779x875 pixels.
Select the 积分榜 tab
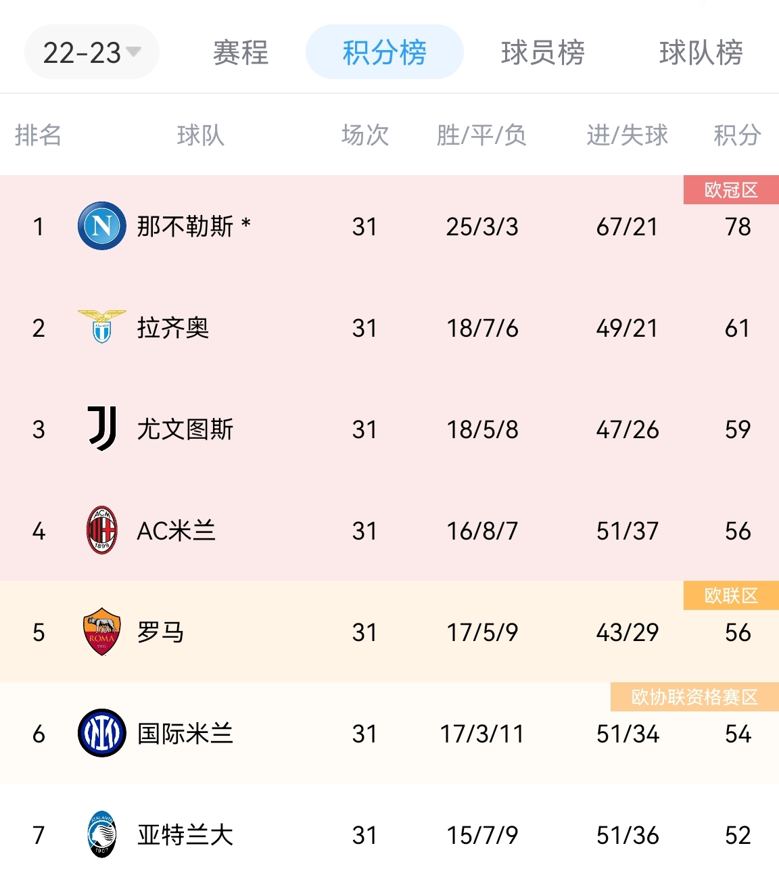point(384,52)
